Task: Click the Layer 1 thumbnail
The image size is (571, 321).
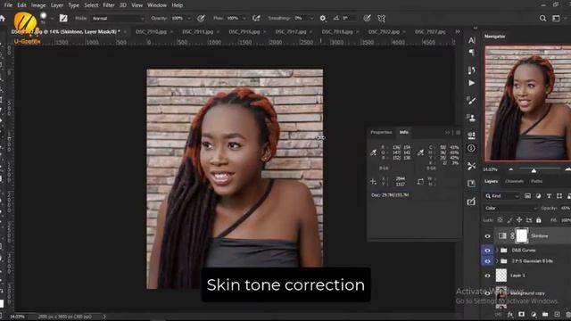Action: (501, 276)
